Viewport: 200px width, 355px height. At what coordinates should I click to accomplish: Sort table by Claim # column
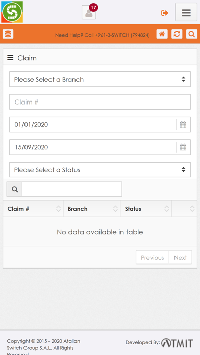tap(33, 209)
